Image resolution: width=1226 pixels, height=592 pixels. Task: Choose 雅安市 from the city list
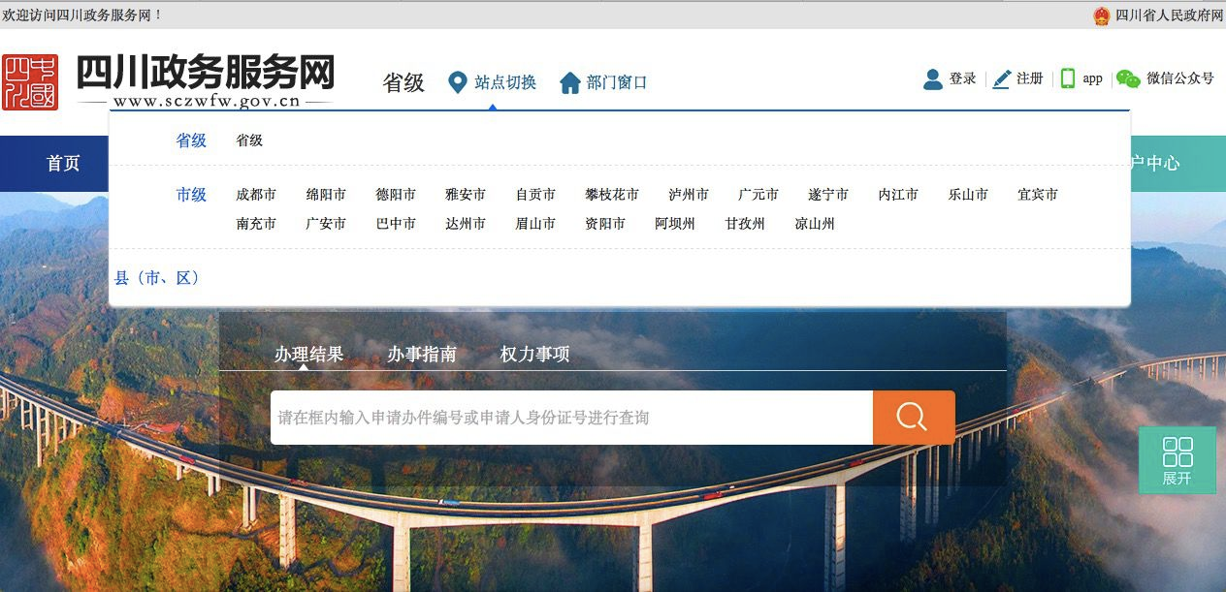coord(466,195)
